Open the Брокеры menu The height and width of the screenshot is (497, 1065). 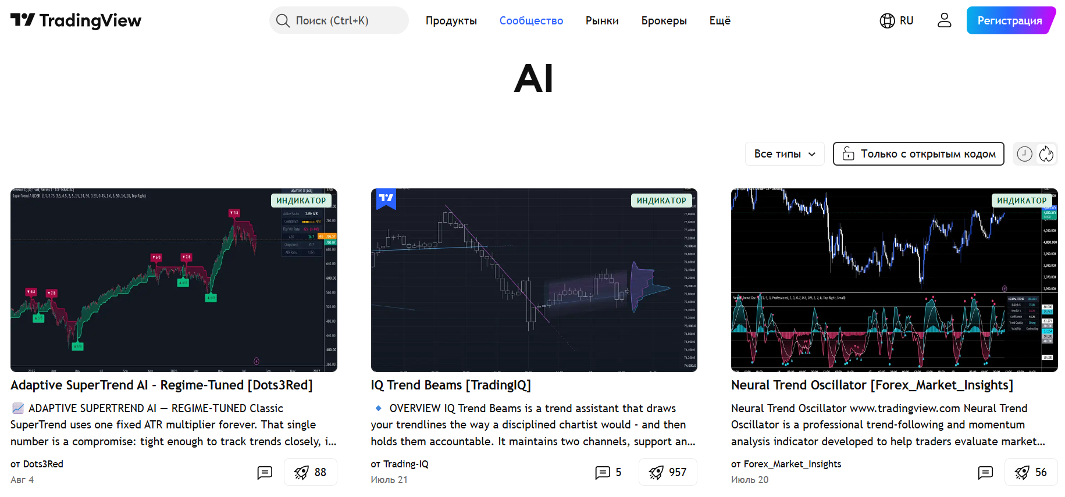664,21
